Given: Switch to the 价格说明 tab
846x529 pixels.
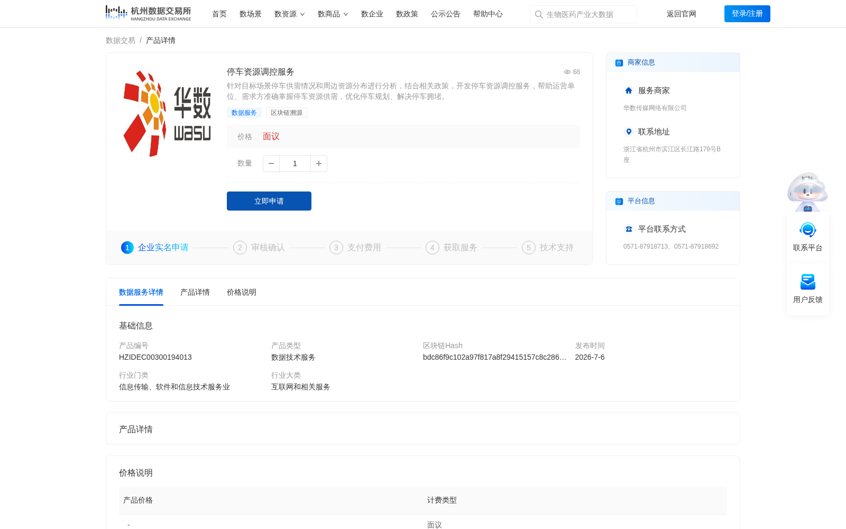Looking at the screenshot, I should (242, 293).
